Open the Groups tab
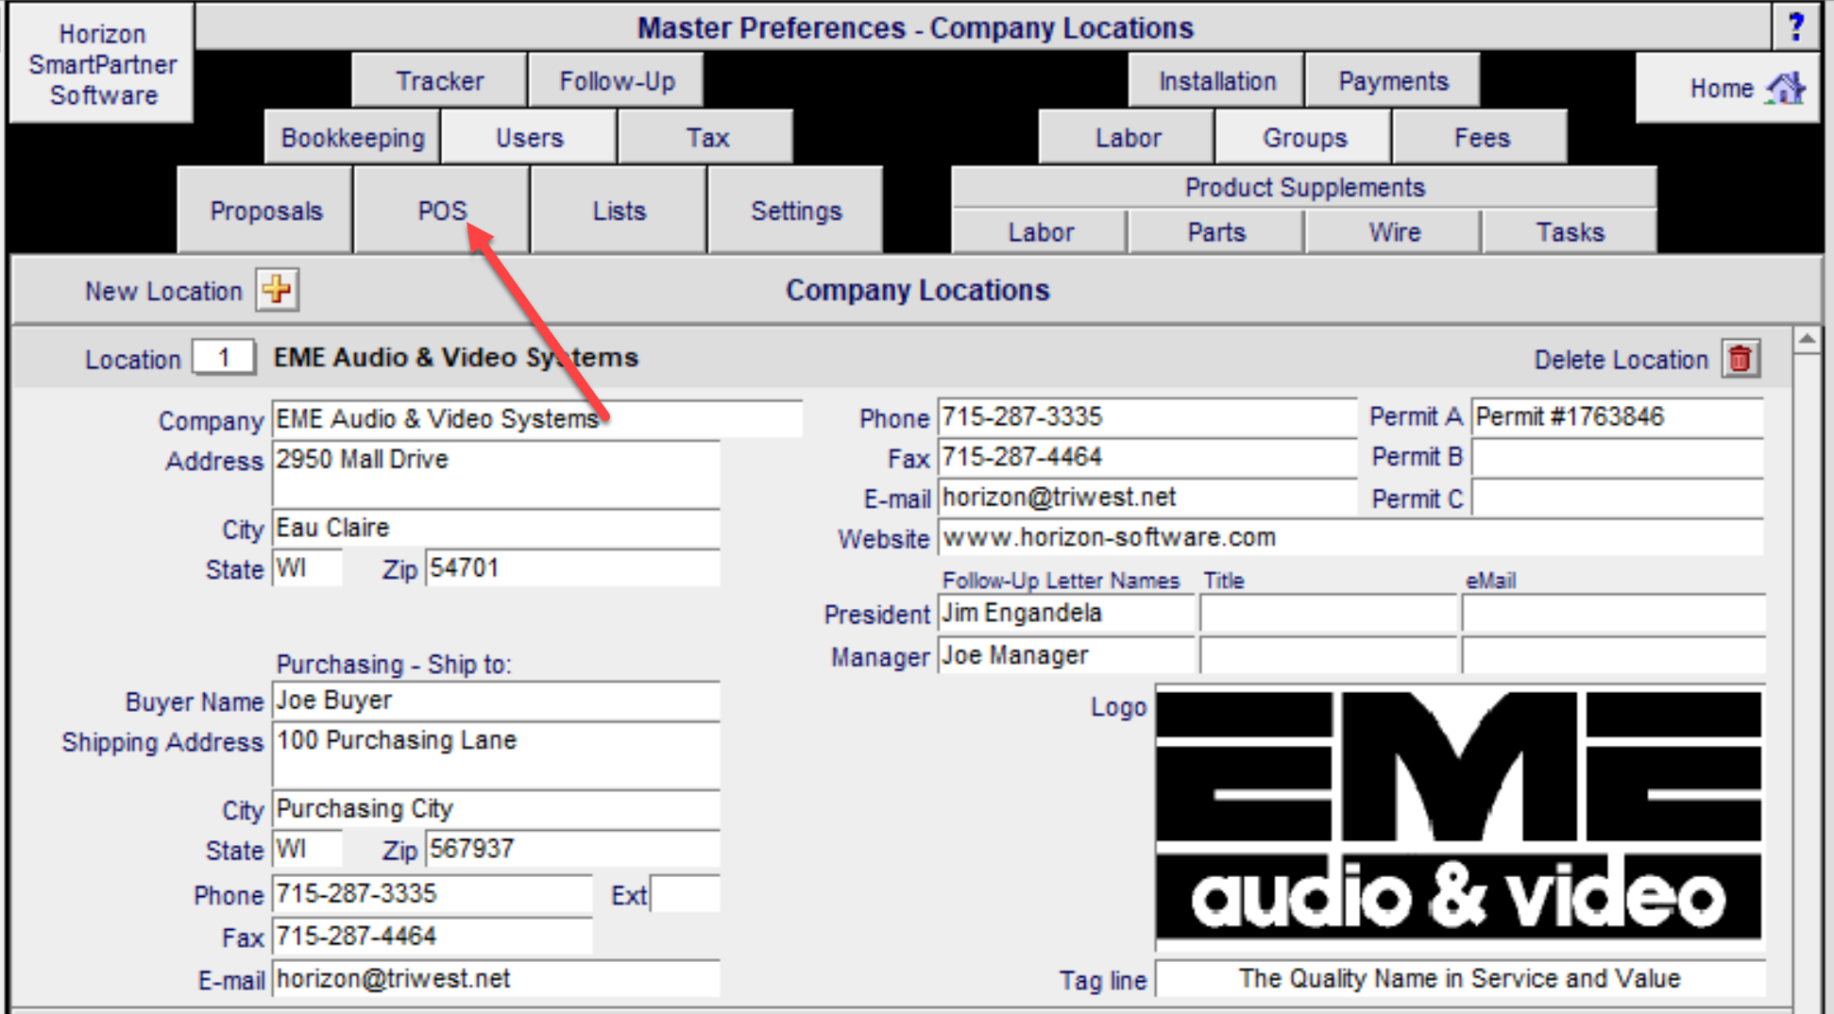This screenshot has height=1014, width=1834. [1304, 138]
